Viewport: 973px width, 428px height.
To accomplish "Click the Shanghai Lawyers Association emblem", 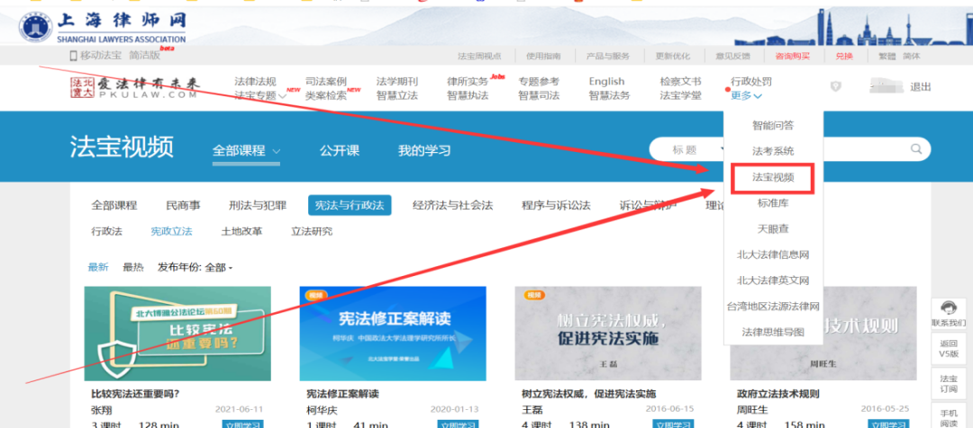I will point(36,29).
